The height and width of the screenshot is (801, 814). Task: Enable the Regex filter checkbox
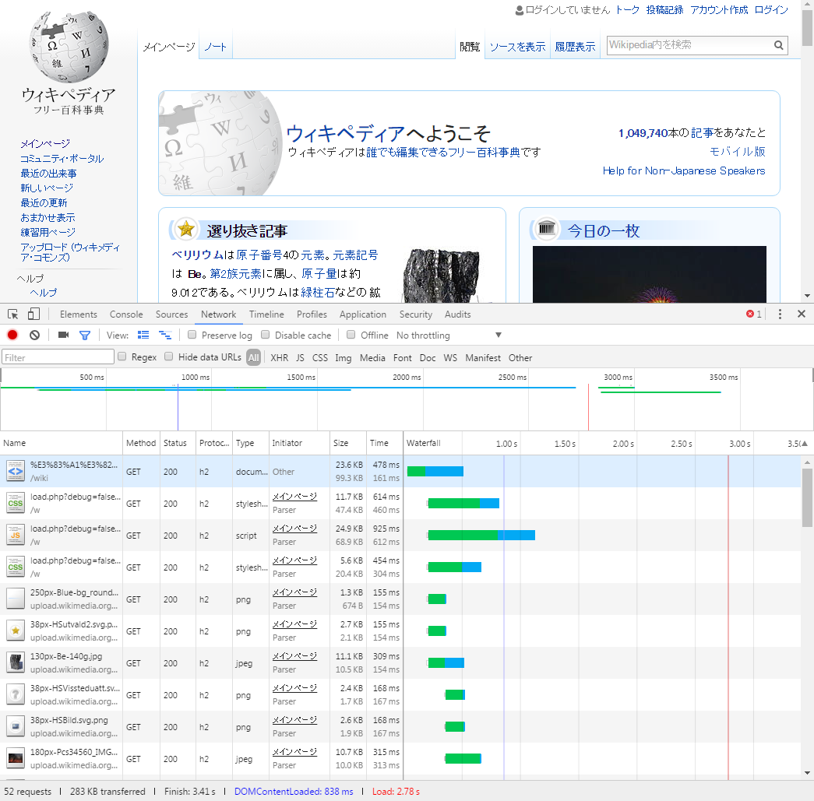(x=122, y=357)
